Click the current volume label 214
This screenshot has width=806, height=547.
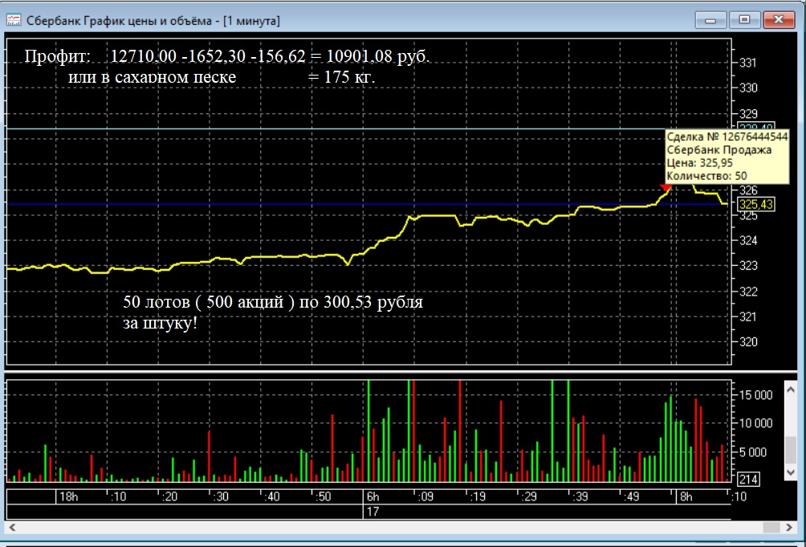point(748,480)
